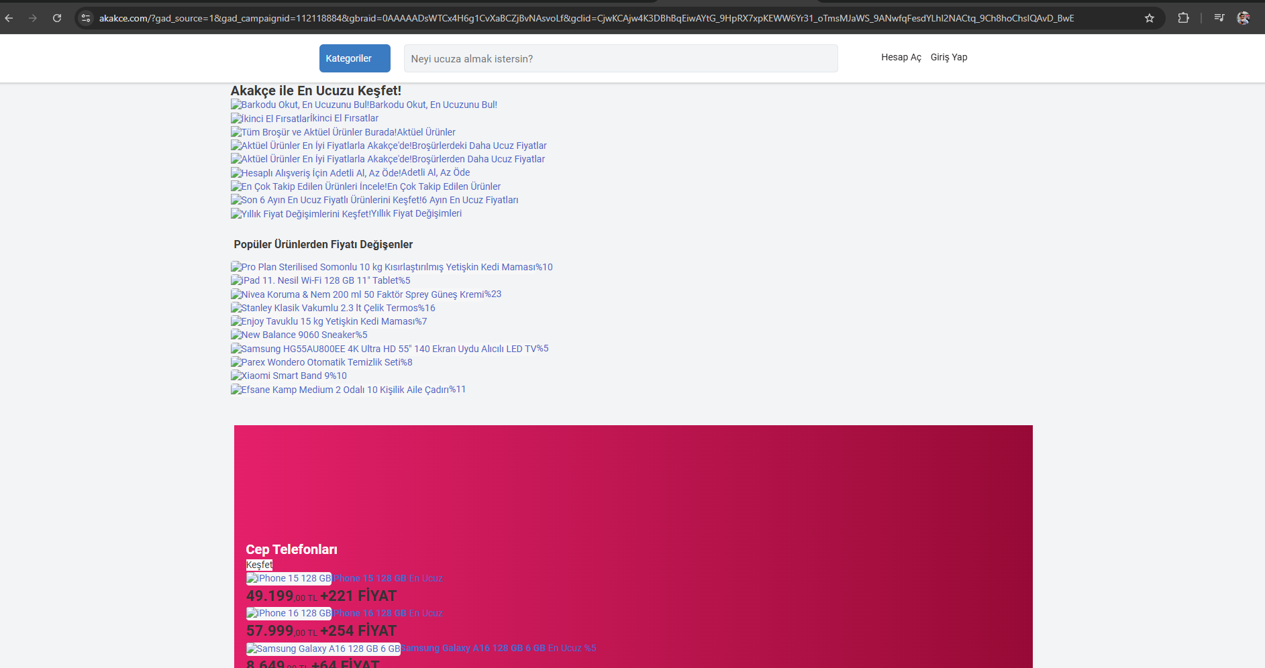This screenshot has height=668, width=1265.
Task: Open 'Broşürlerdeki Daha Ucuz Fiyatlar' link
Action: click(x=389, y=146)
